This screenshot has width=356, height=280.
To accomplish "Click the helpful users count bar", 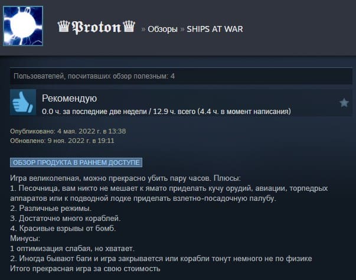I will [181, 76].
